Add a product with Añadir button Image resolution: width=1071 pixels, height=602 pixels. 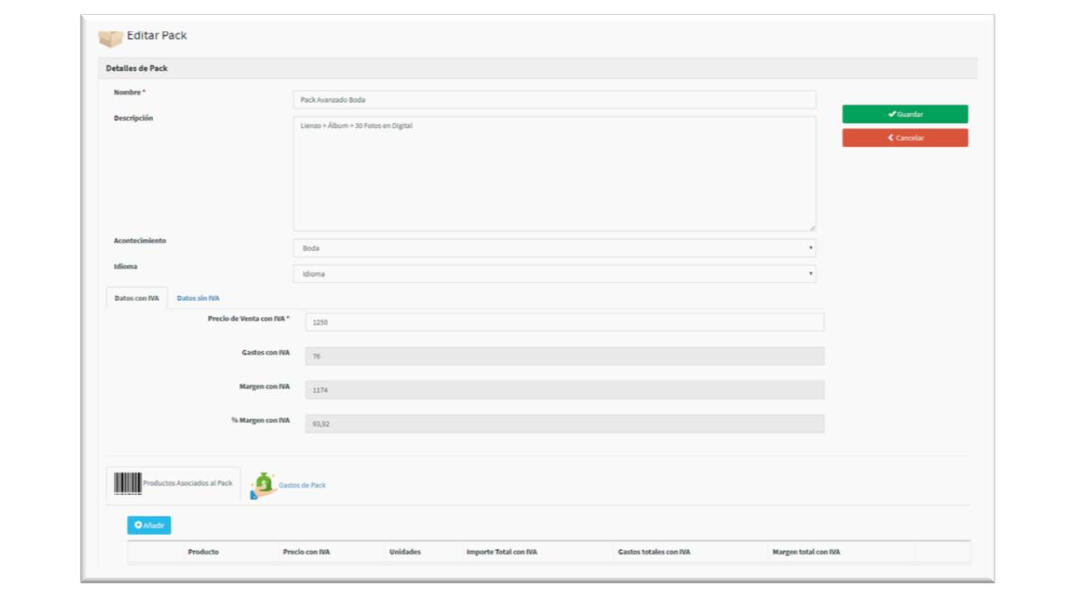149,525
